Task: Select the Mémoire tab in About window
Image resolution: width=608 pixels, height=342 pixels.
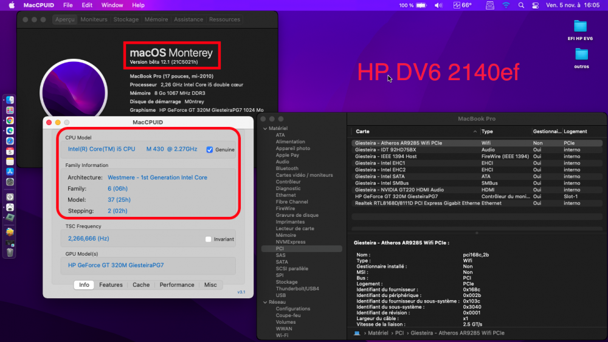Action: 156,19
